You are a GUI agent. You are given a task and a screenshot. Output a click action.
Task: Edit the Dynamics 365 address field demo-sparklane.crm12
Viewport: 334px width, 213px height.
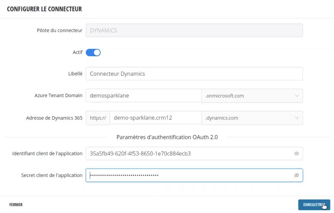pyautogui.click(x=155, y=118)
